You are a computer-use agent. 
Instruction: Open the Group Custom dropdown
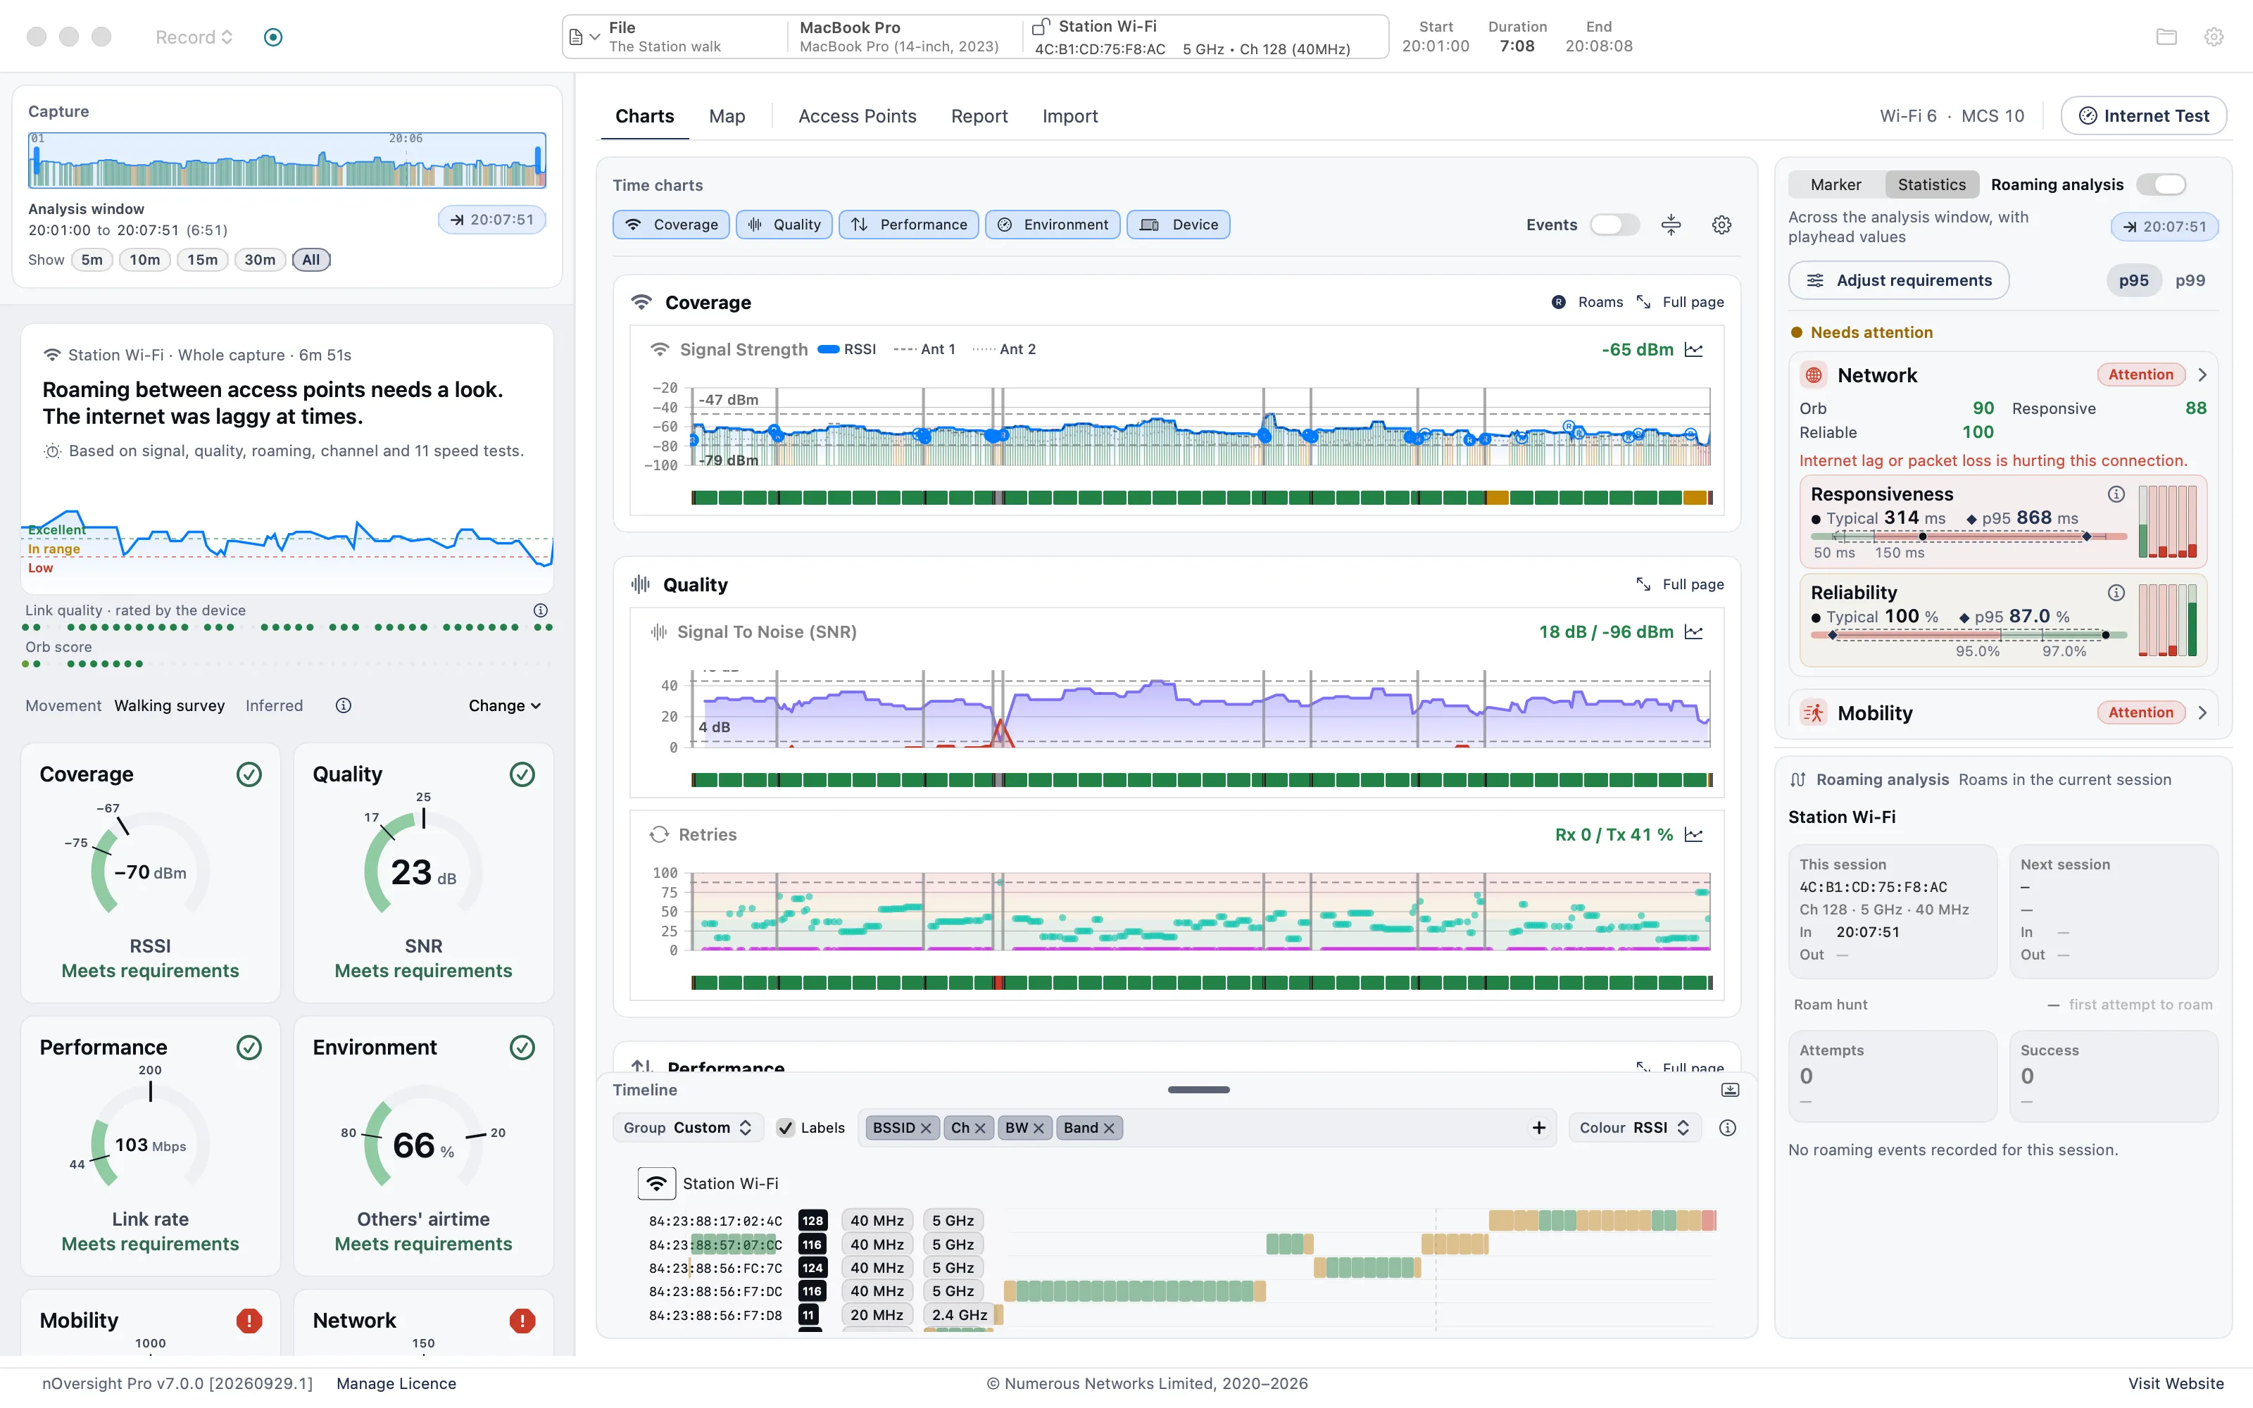688,1128
